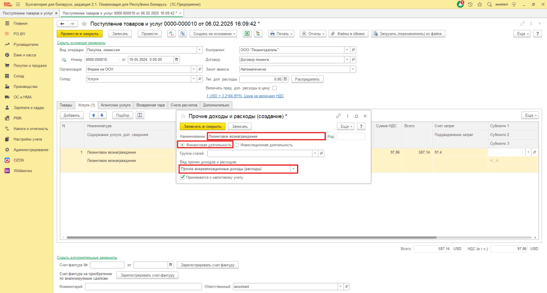Star the Прочие доходы и расходы dialog

(183, 116)
